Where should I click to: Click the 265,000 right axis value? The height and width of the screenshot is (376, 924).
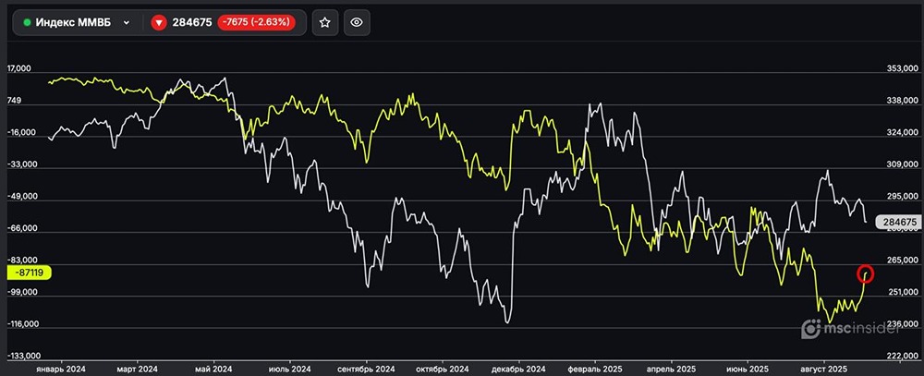coord(902,260)
